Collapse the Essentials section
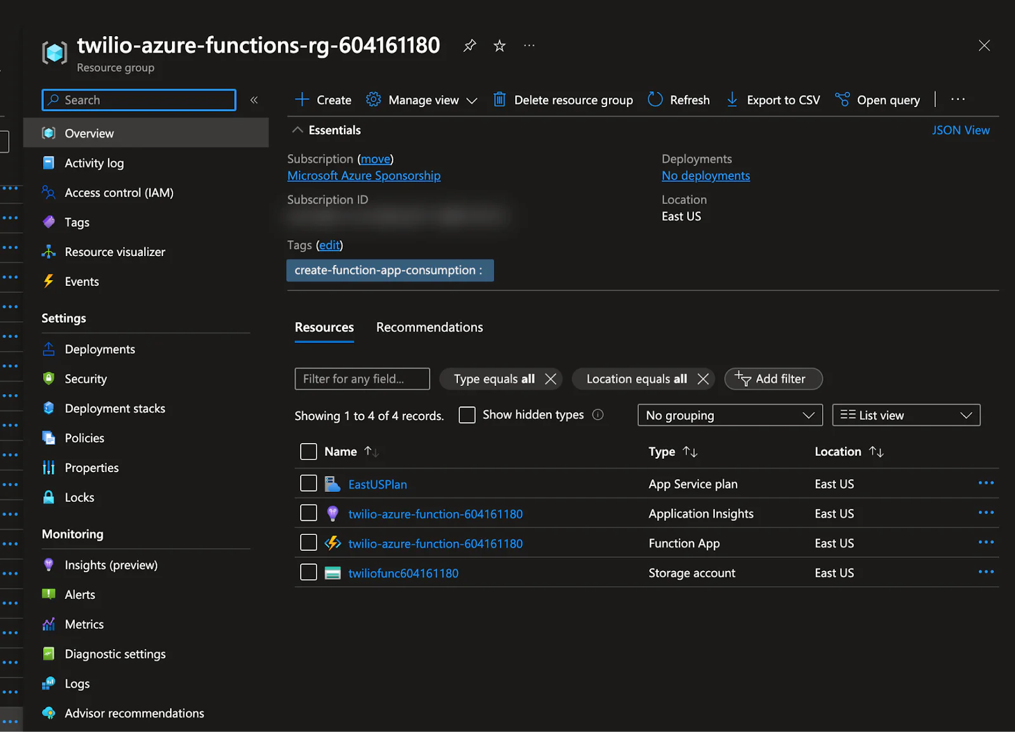This screenshot has height=732, width=1015. coord(297,130)
